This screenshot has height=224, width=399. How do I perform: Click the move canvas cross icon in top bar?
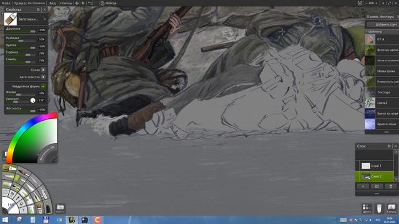(x=77, y=3)
